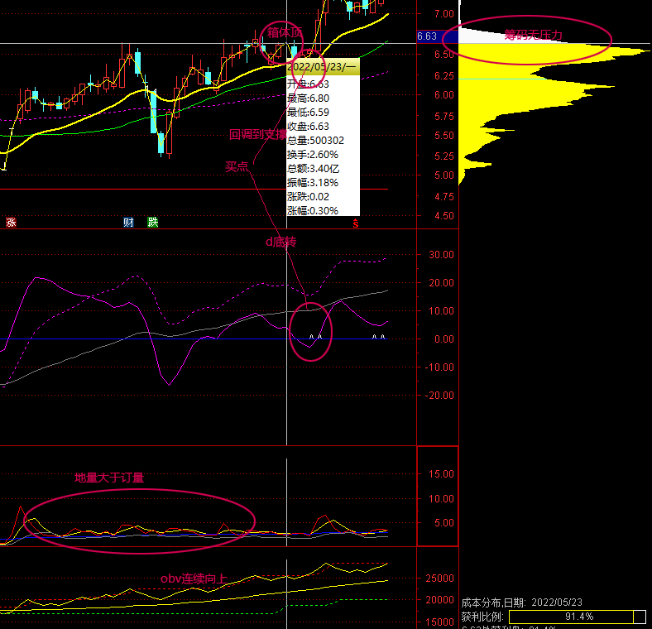Click the 回调到支撑 annotation label

pyautogui.click(x=256, y=134)
